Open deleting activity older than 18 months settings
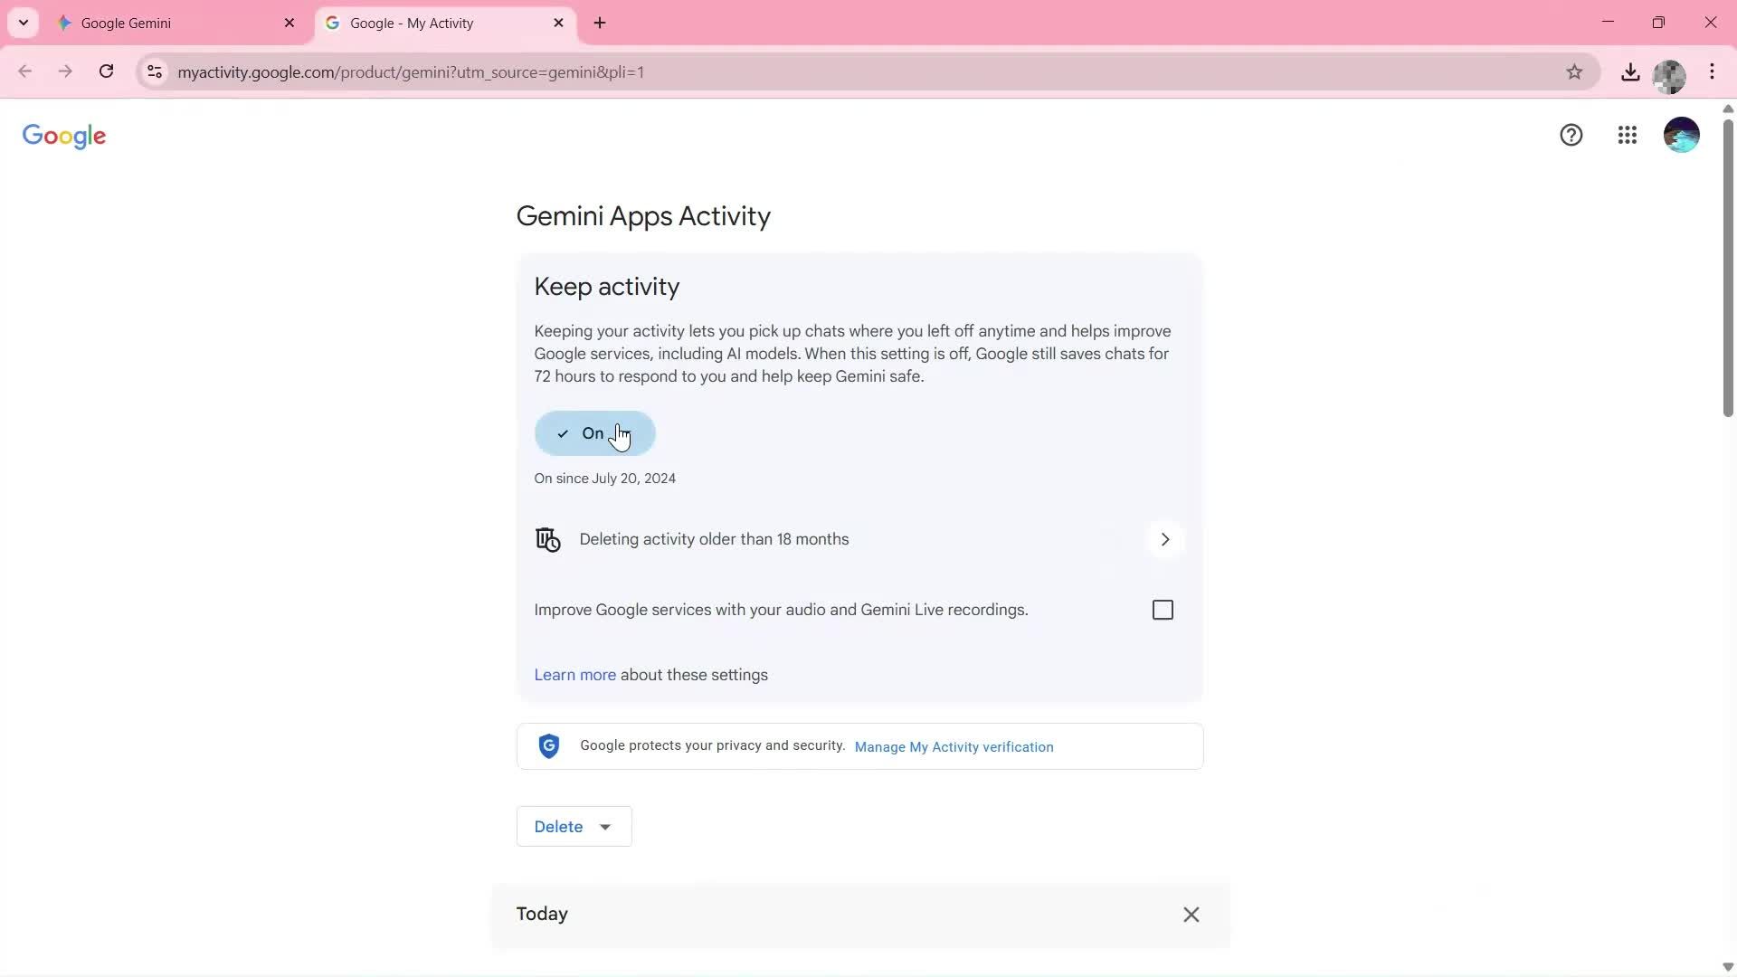Screen dimensions: 1737x977 (1165, 539)
